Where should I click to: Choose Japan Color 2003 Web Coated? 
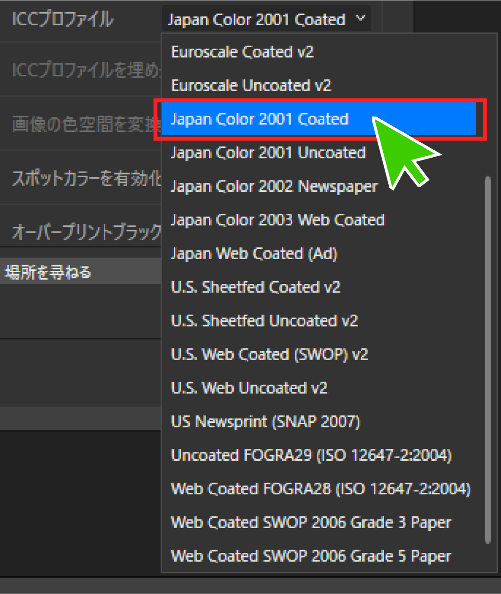(x=278, y=220)
